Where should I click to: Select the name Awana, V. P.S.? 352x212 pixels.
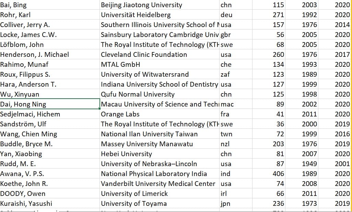[x=50, y=173]
